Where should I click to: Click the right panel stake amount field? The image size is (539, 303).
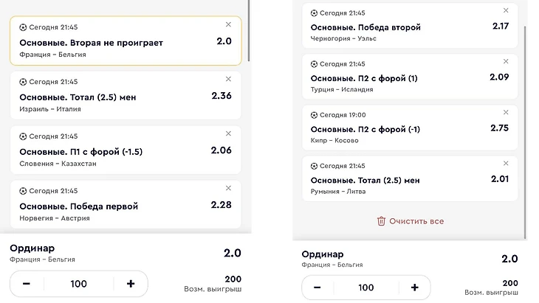click(365, 288)
